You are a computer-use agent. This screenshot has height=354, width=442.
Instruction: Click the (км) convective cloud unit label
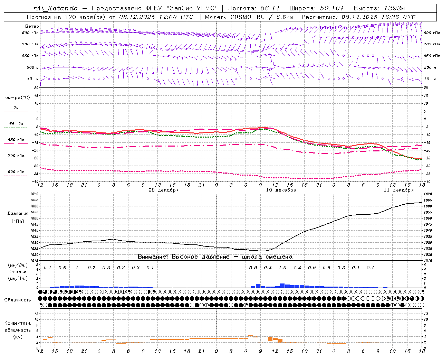(x=18, y=337)
